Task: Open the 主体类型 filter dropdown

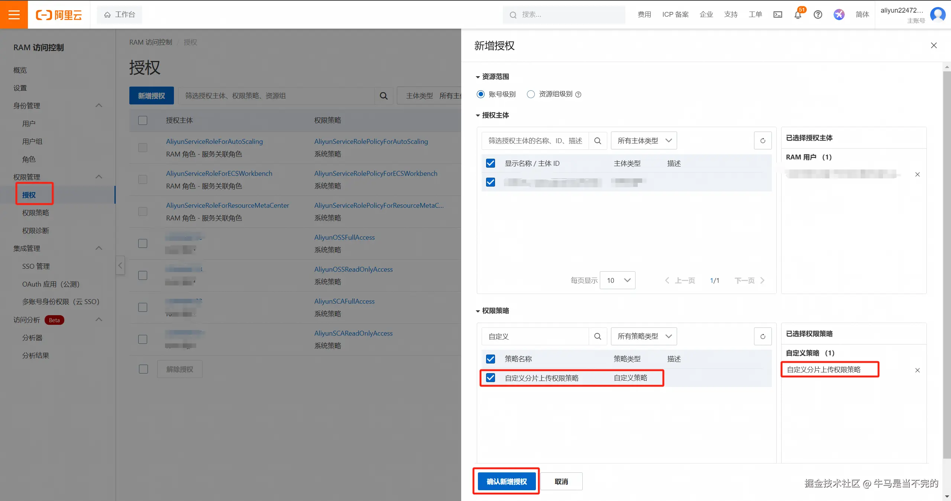Action: [429, 96]
